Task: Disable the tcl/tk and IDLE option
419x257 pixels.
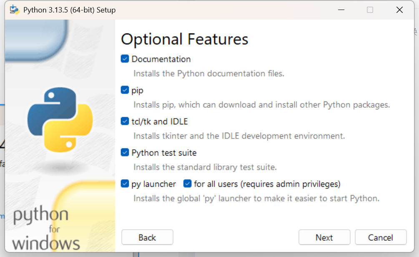Action: pos(124,121)
